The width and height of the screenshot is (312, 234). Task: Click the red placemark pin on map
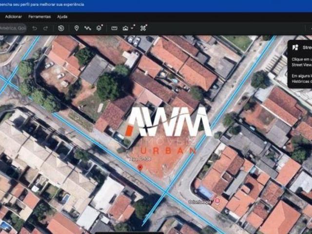[140, 168]
